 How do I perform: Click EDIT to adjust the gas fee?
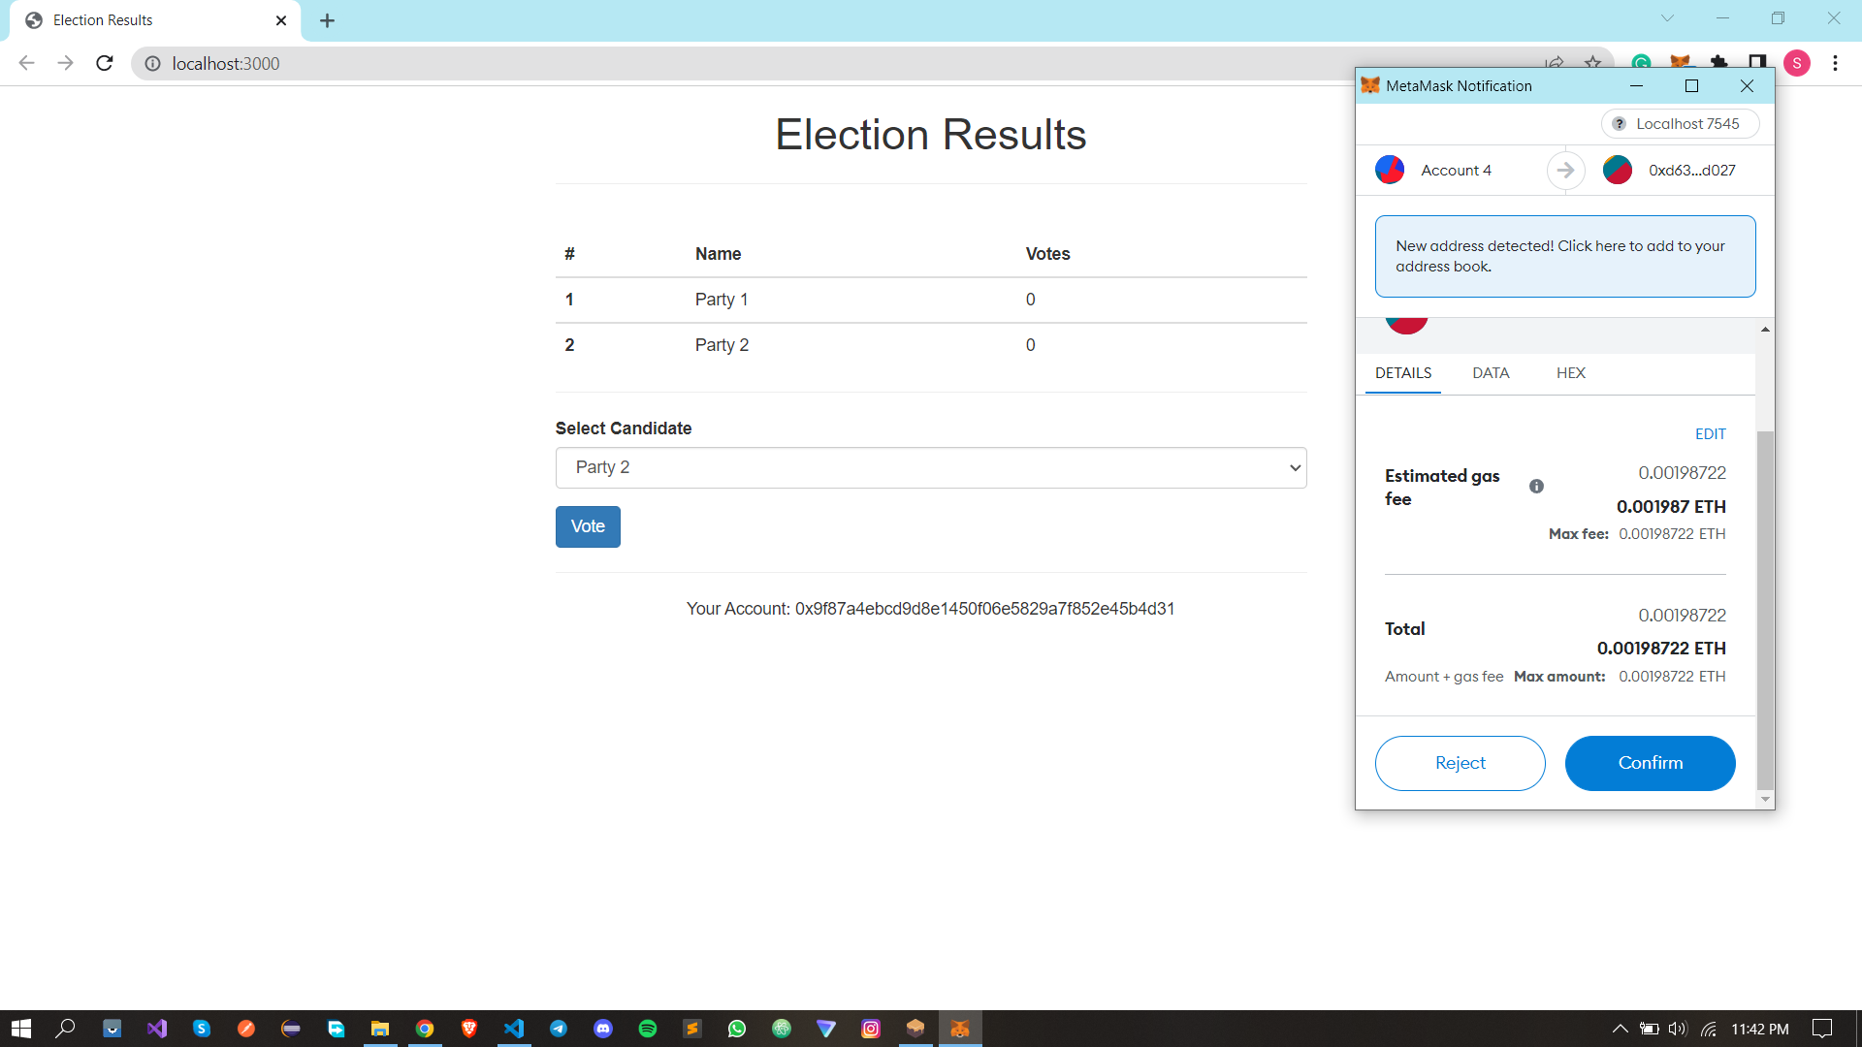point(1710,433)
